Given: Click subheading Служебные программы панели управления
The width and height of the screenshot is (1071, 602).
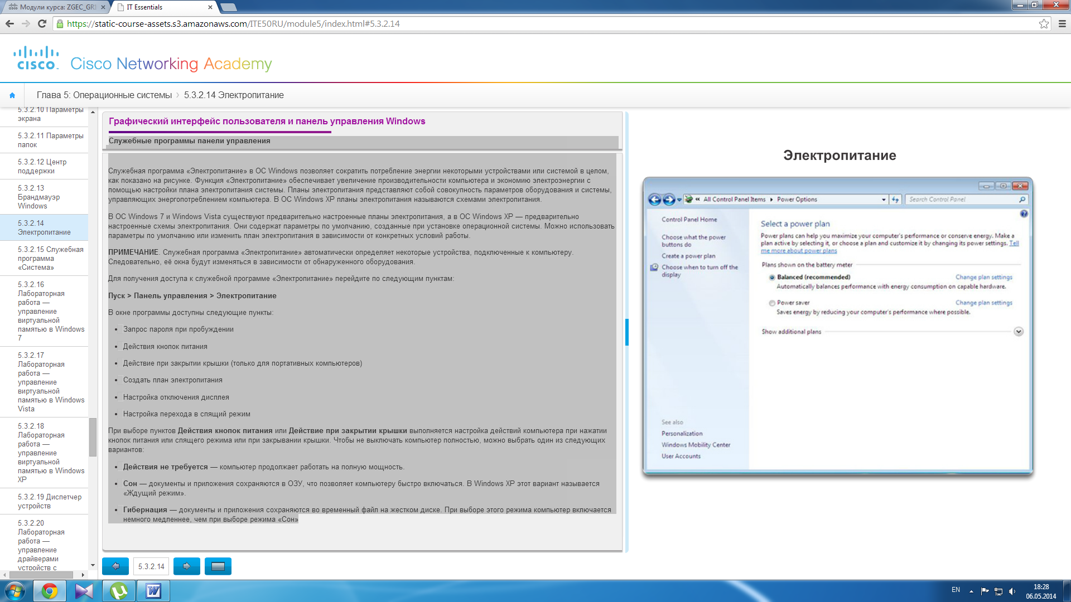Looking at the screenshot, I should pos(189,141).
